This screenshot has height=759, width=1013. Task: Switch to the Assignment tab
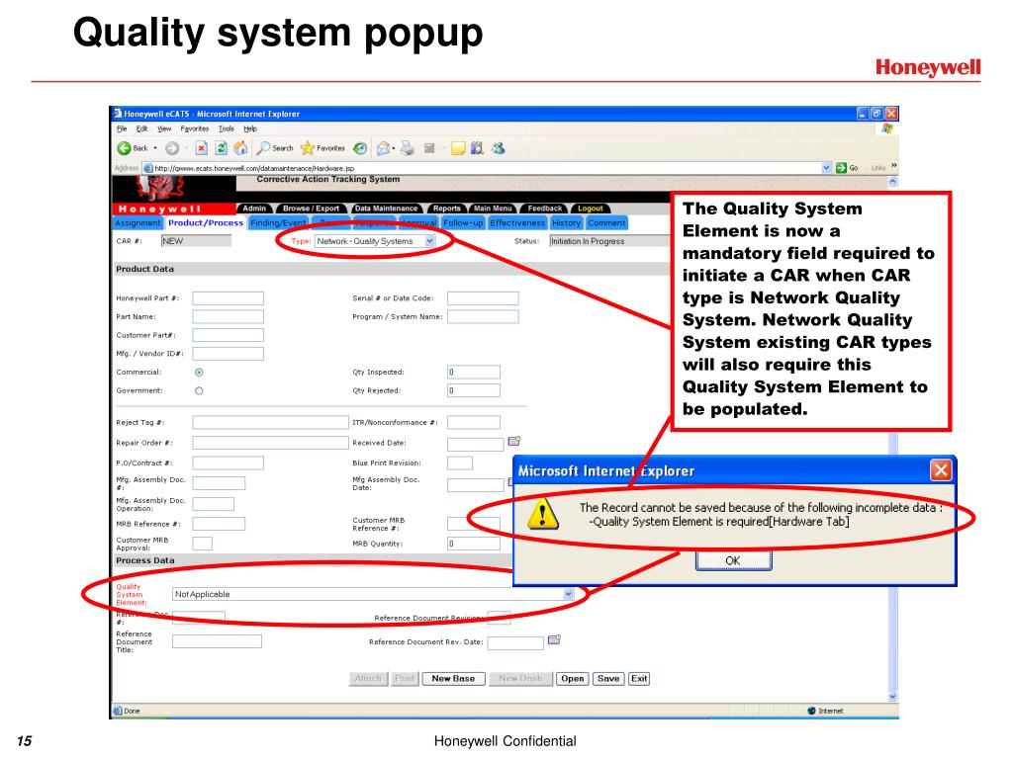coord(138,222)
